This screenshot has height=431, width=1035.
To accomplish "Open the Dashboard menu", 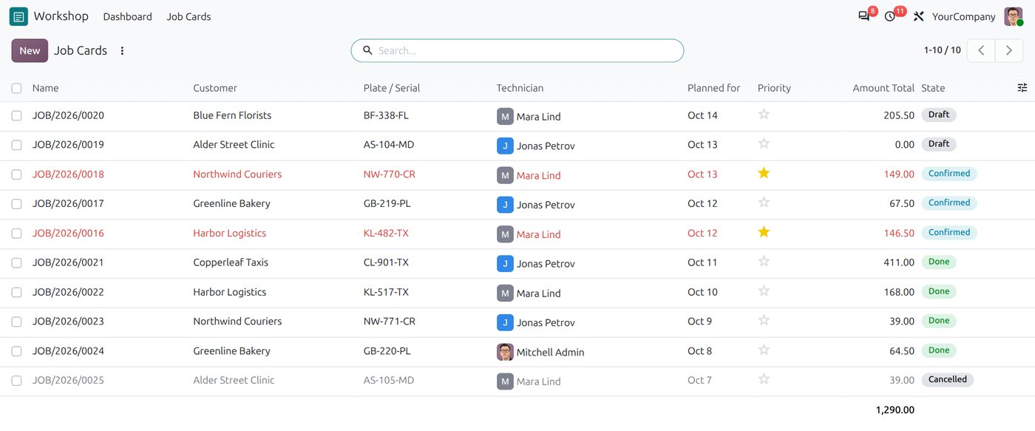I will click(x=127, y=16).
